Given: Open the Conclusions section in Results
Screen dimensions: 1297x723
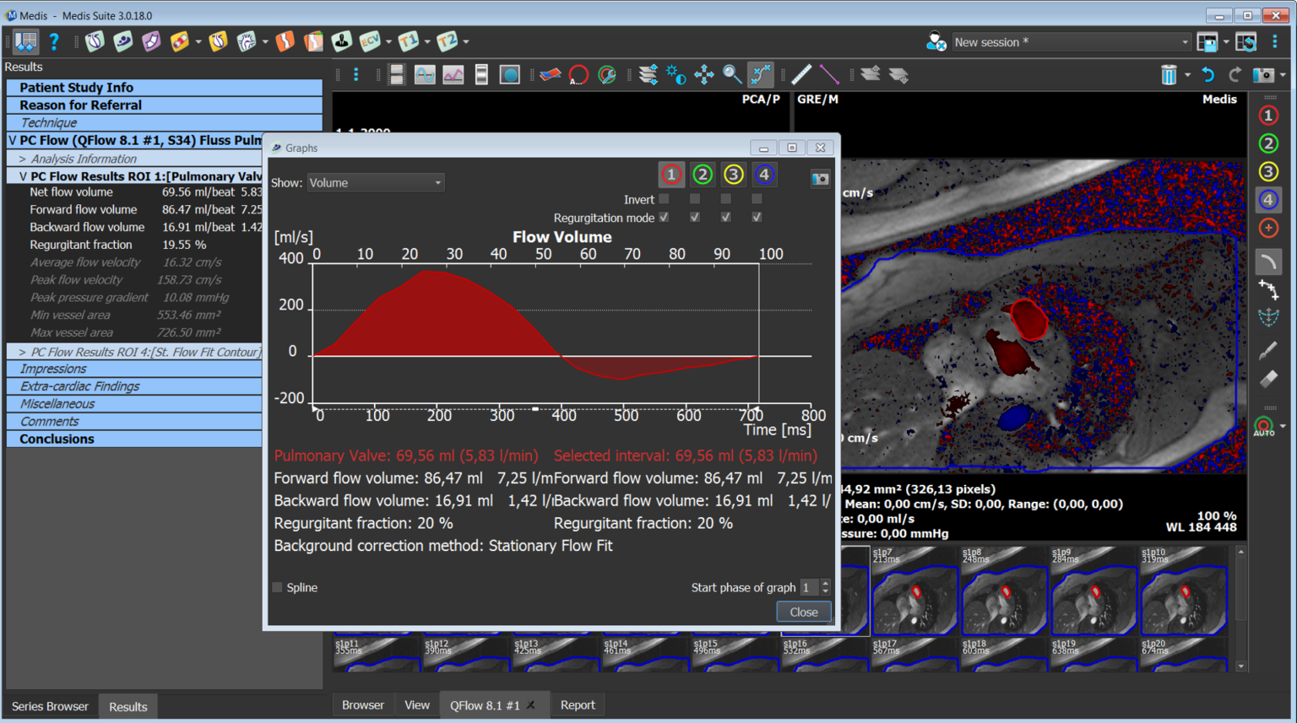Looking at the screenshot, I should 57,439.
